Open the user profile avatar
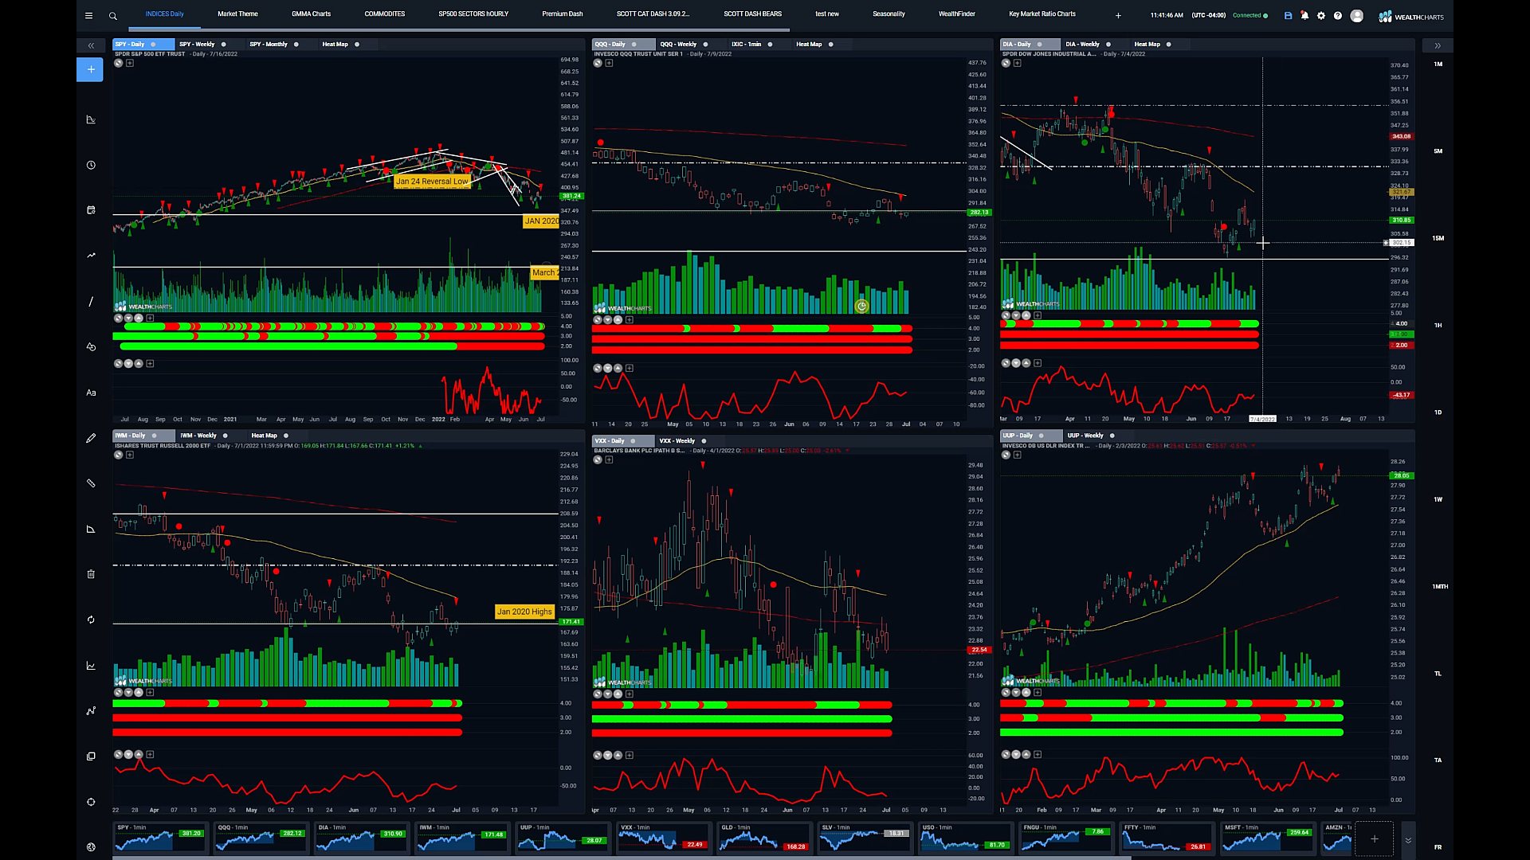This screenshot has height=860, width=1530. [1356, 16]
